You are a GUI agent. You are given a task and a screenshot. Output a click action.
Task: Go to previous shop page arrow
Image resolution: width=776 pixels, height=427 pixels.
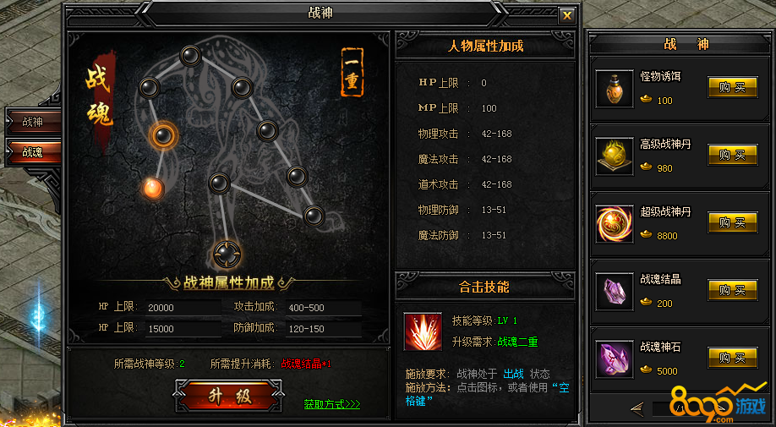[637, 408]
